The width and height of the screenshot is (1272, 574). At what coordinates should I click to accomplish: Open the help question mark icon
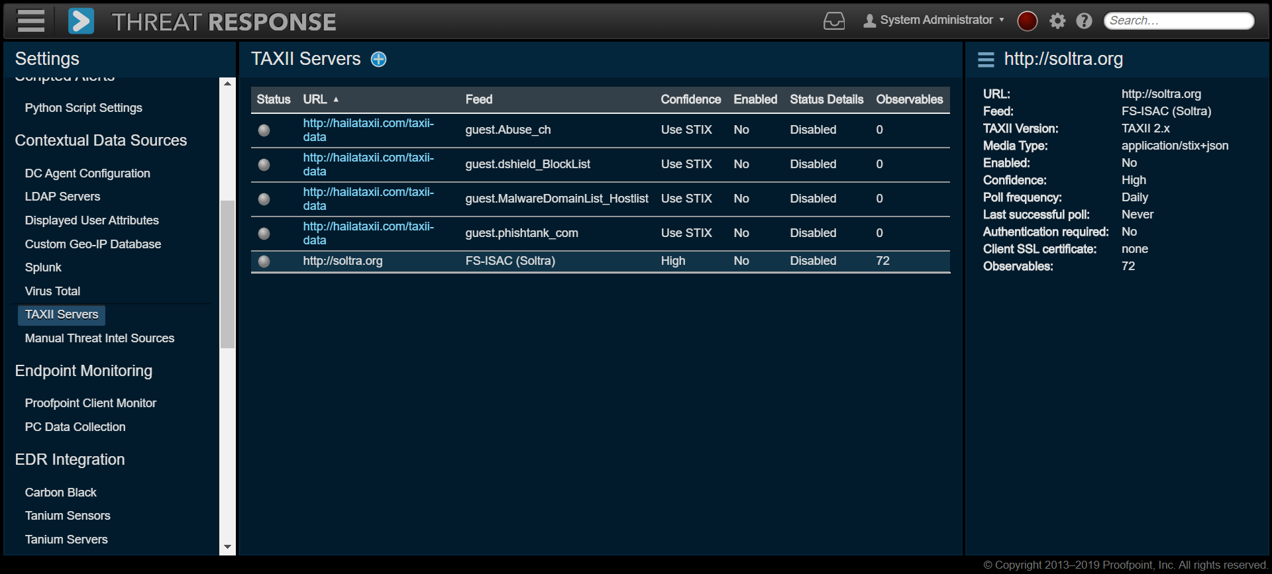click(x=1084, y=21)
